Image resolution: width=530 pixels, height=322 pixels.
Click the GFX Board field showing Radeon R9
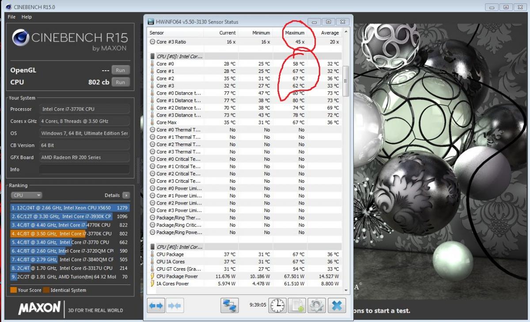click(84, 157)
